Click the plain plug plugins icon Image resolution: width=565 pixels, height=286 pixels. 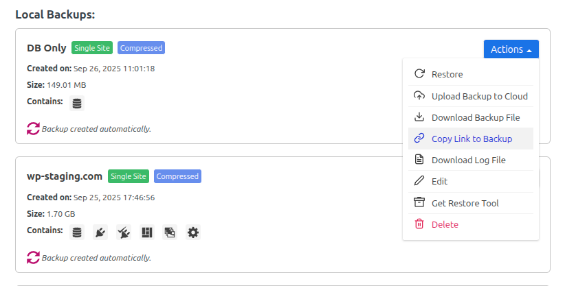coord(100,233)
